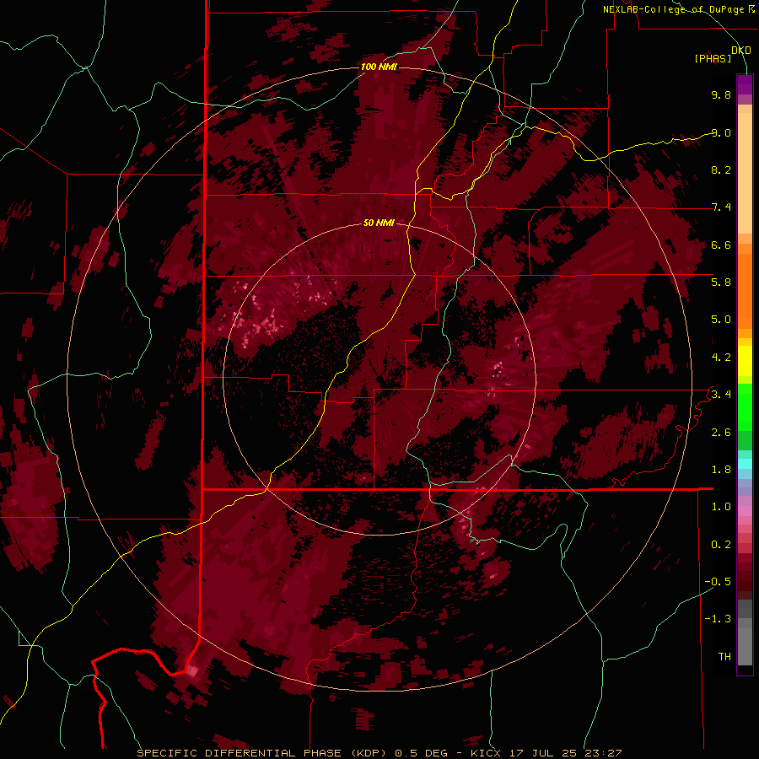
Task: Click the 1.8 legend value
Action: point(721,470)
